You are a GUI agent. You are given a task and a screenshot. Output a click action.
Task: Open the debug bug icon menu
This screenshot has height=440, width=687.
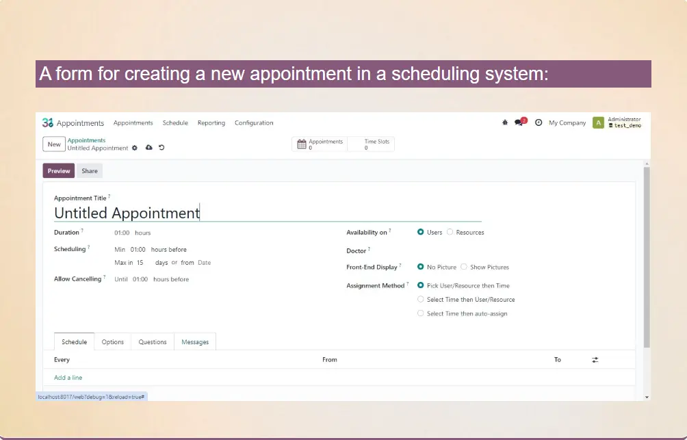[505, 122]
